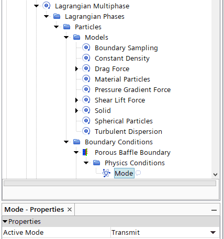The height and width of the screenshot is (239, 224).
Task: Collapse the Particles node
Action: [56, 27]
